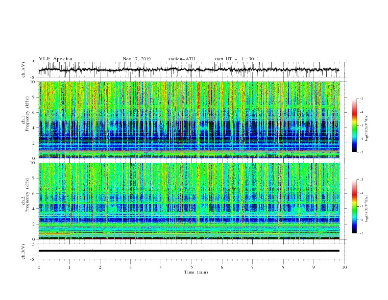Click the ch.2 frequency axis "4" tick label
This screenshot has width=388, height=300.
[x=34, y=209]
